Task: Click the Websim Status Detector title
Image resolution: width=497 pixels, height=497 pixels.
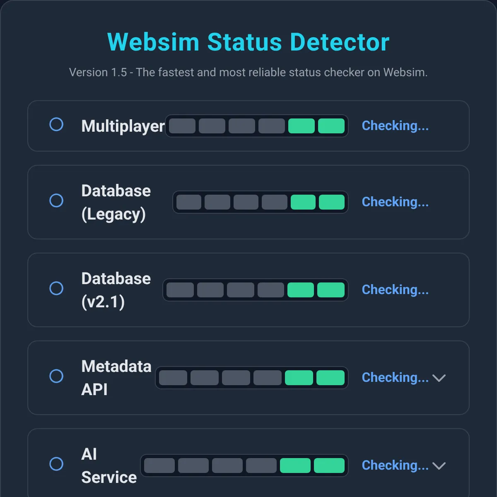Action: tap(248, 41)
